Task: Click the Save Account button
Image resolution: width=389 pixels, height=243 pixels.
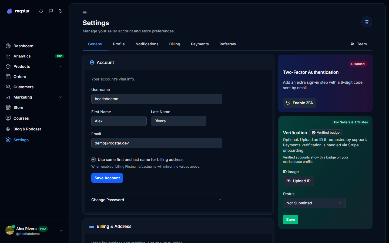Action: (x=107, y=178)
